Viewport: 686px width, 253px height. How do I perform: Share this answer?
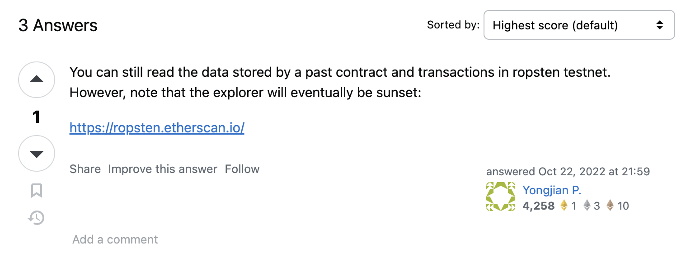pos(85,169)
